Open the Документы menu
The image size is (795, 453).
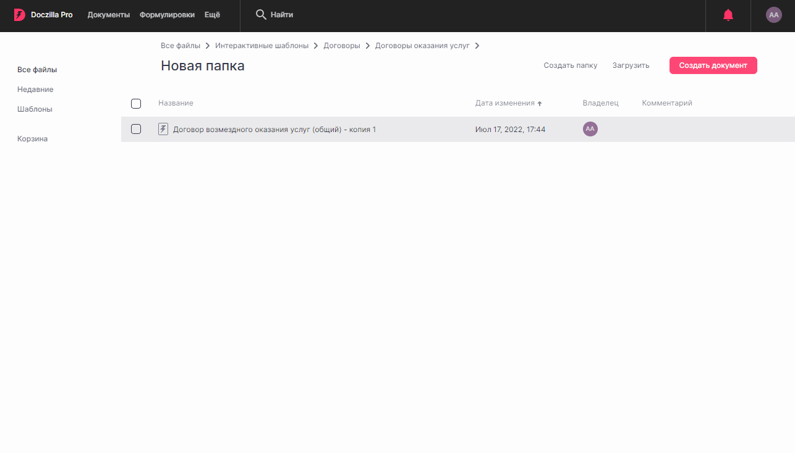point(109,15)
